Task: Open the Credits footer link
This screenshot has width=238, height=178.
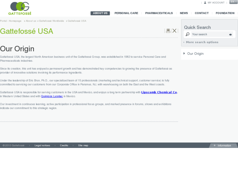Action: (64, 145)
